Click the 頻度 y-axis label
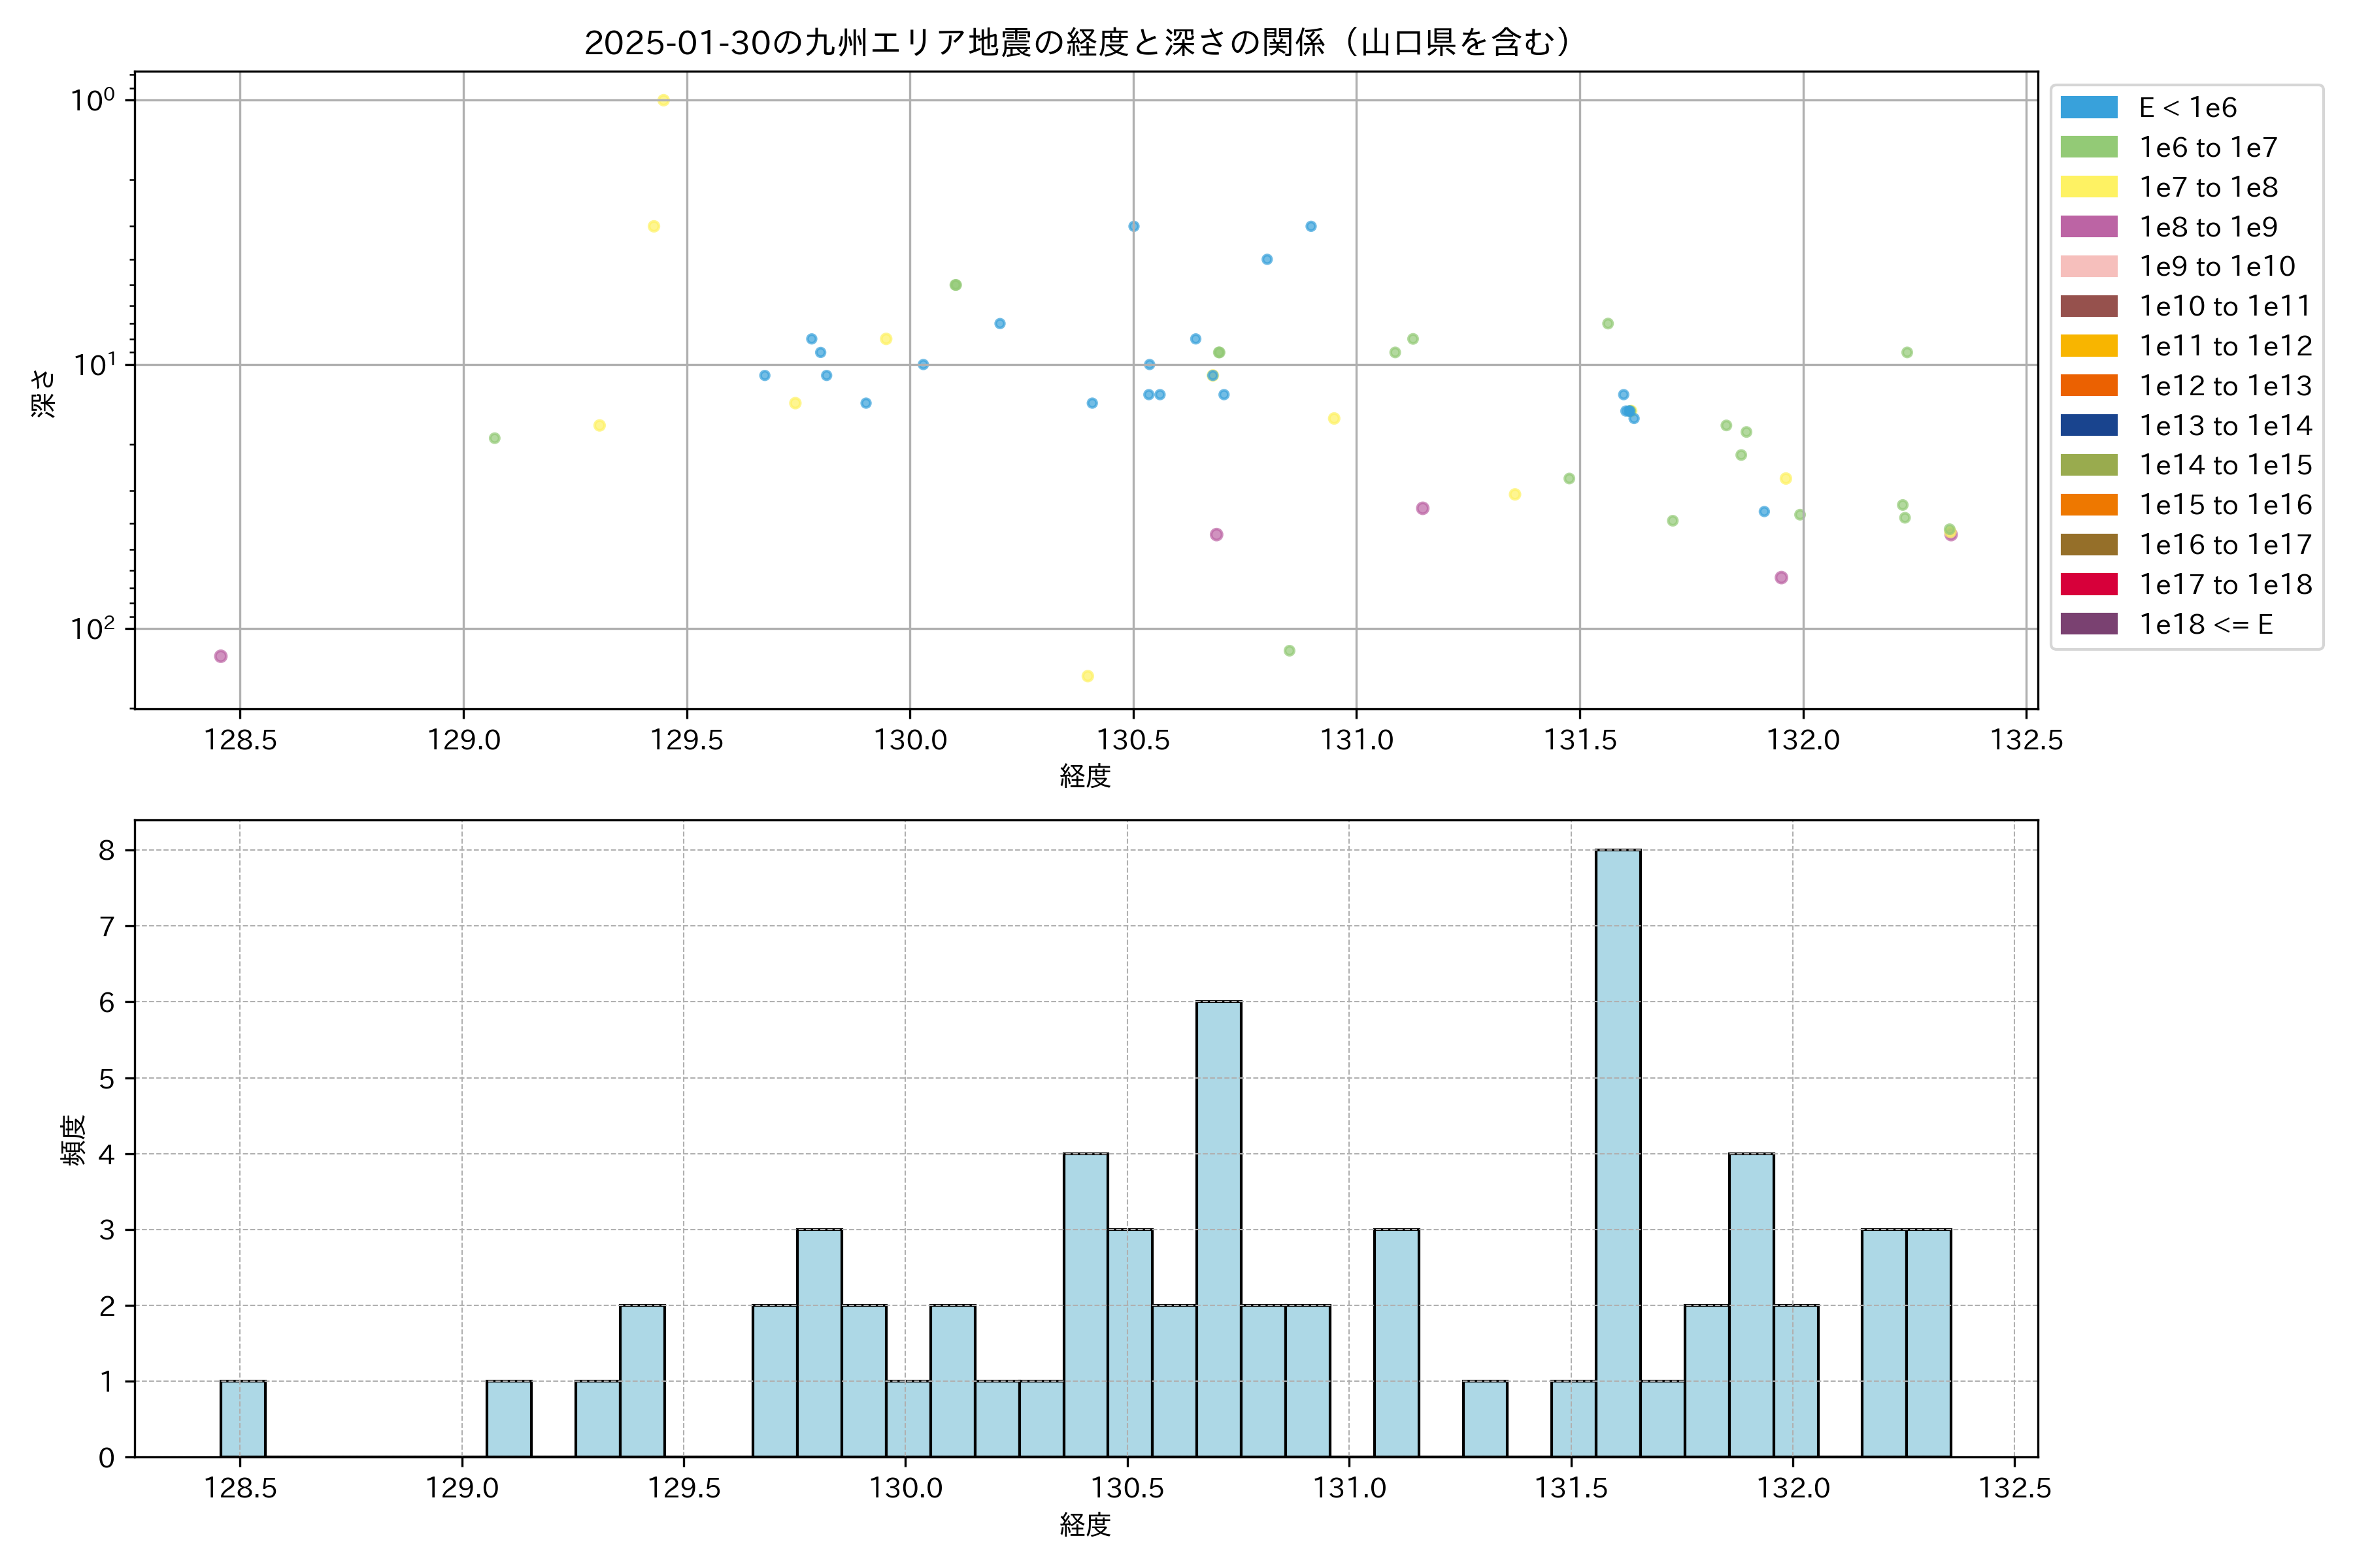Screen dimensions: 2353x1568 (x=74, y=1140)
